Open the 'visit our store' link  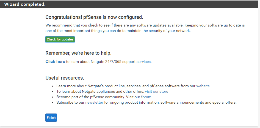(156, 91)
